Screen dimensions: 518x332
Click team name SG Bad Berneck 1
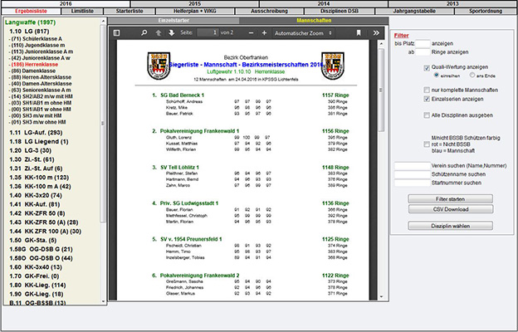tap(182, 95)
